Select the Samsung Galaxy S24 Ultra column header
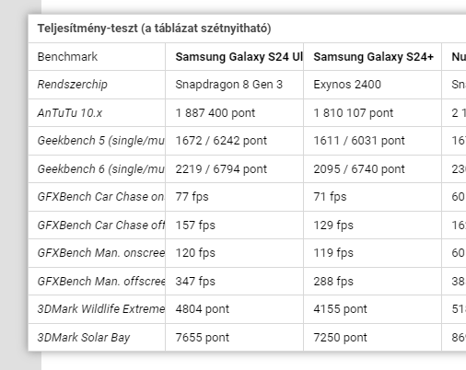The image size is (466, 370). [239, 57]
